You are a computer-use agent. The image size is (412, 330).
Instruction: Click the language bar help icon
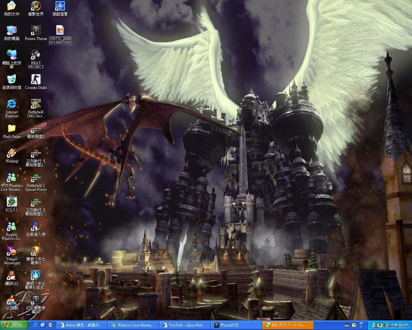click(x=354, y=325)
